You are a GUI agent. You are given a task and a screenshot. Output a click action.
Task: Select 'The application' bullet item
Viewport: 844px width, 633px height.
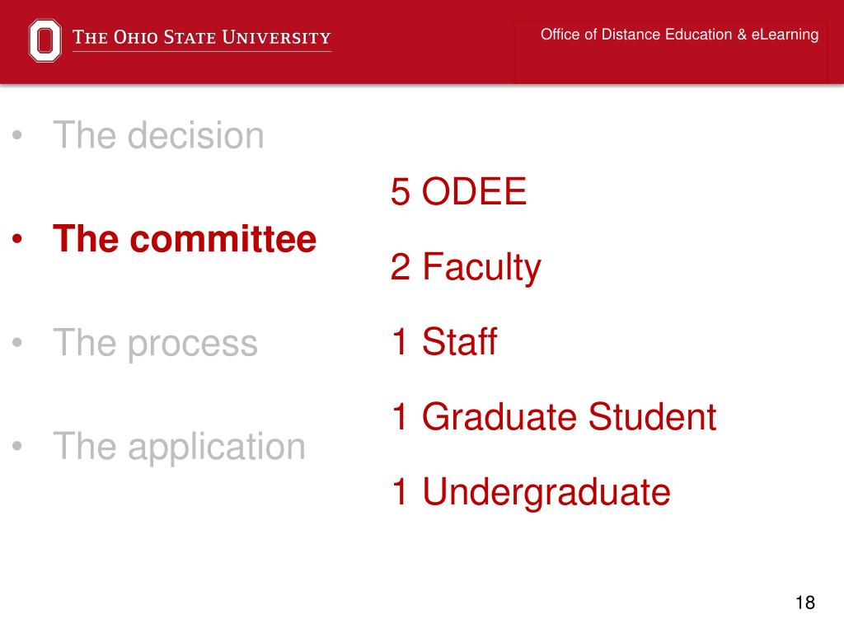[x=179, y=447]
